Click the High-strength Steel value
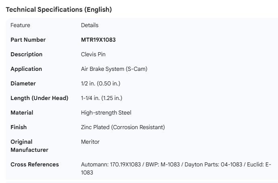This screenshot has width=278, height=183. pyautogui.click(x=106, y=113)
